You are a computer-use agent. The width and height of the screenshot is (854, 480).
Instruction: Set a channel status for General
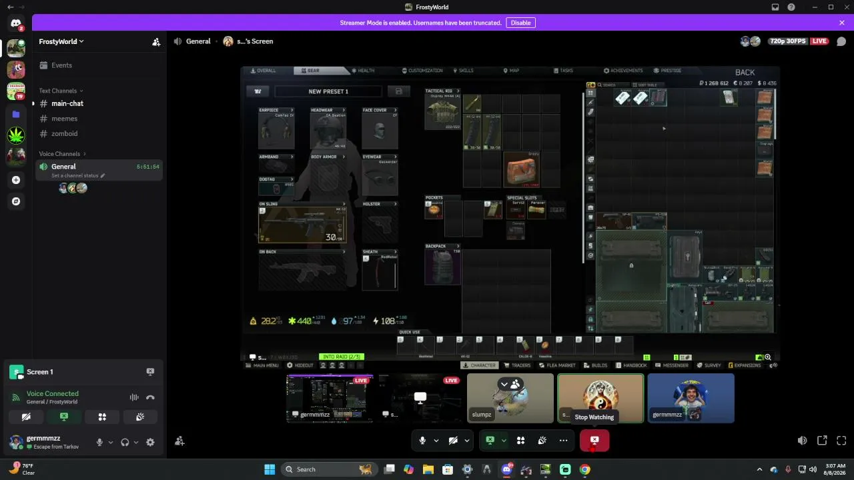click(x=78, y=176)
